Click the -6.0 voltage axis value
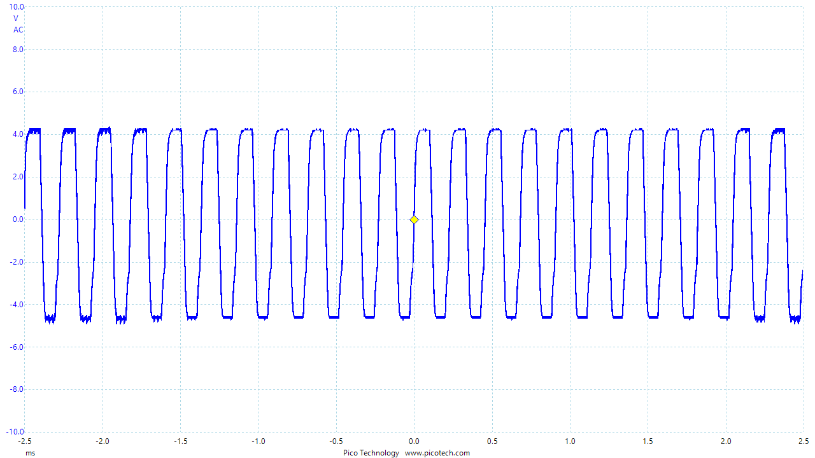 click(17, 347)
